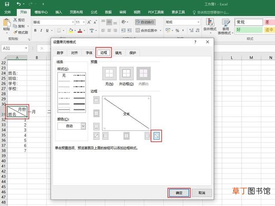Switch to the 数据 (Data) ribbon tab

click(x=108, y=12)
